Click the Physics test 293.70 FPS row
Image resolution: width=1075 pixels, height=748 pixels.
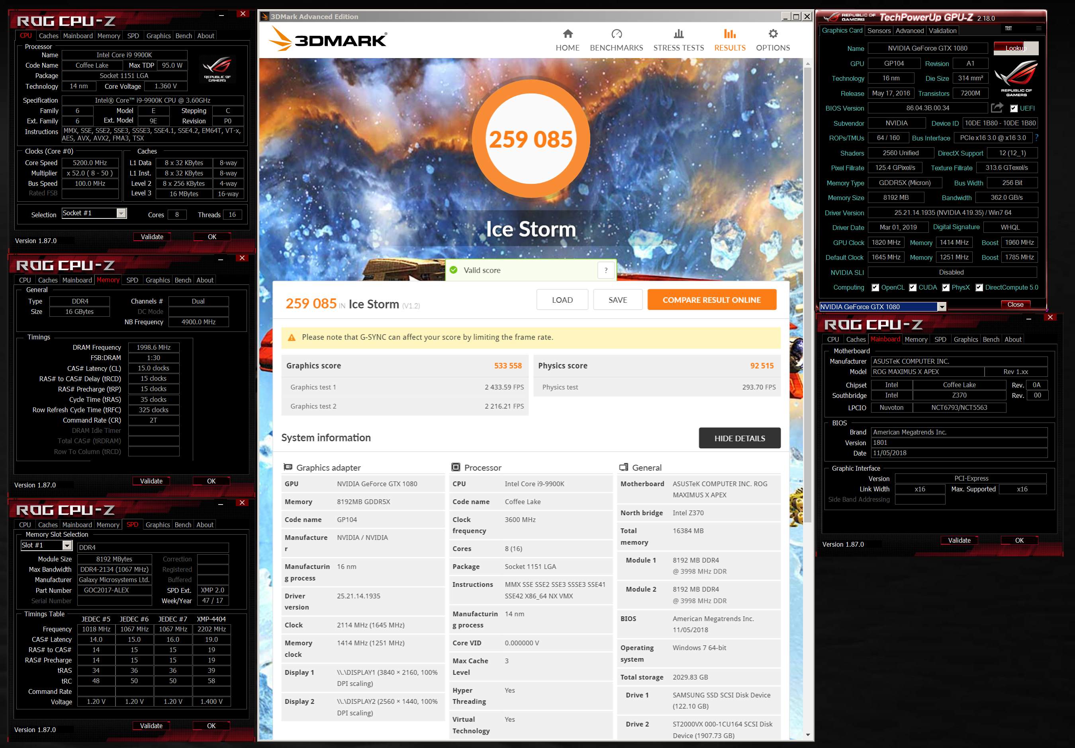[657, 387]
